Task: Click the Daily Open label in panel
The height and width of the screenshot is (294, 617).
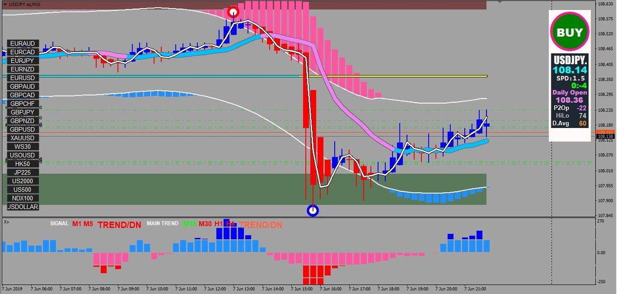Action: click(570, 93)
